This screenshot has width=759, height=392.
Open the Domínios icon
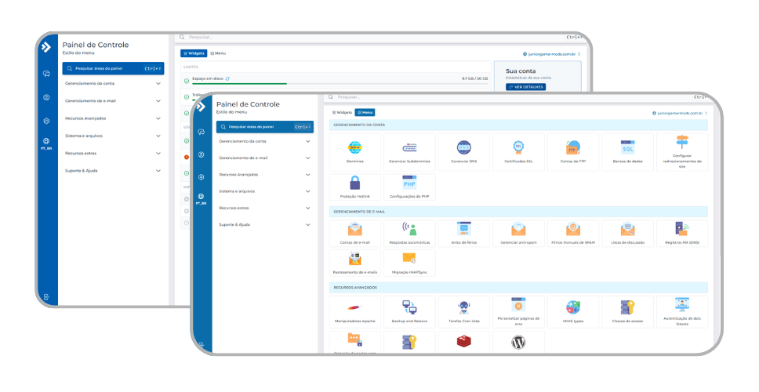coord(355,147)
